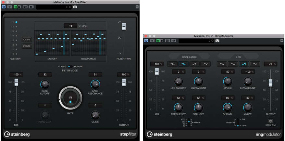
Task: Select LFO sine waveform
Action: 233,64
